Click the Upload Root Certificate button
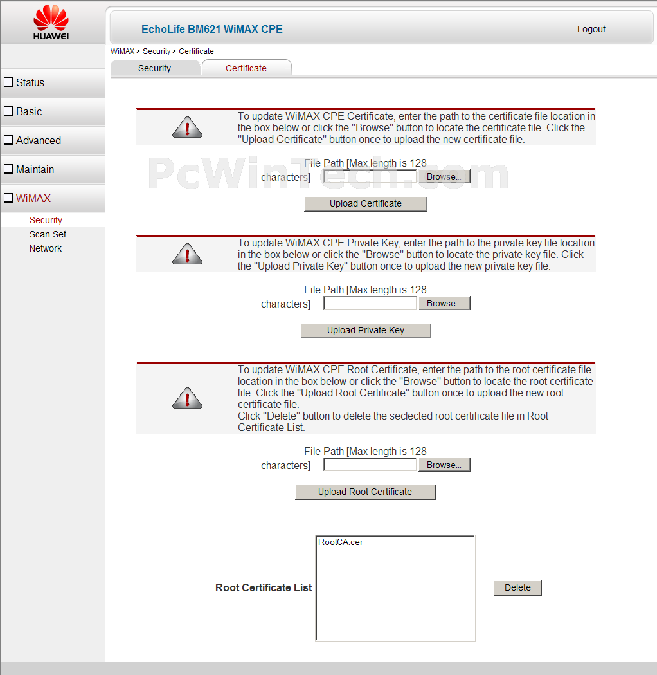The width and height of the screenshot is (657, 675). pyautogui.click(x=365, y=492)
